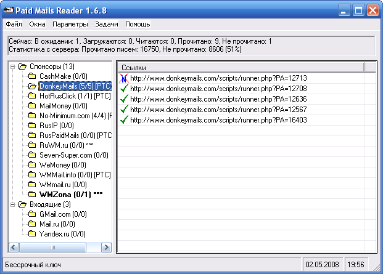Open the donkeymails link PA=12636
Screen dimensions: 383x274
(x=218, y=99)
